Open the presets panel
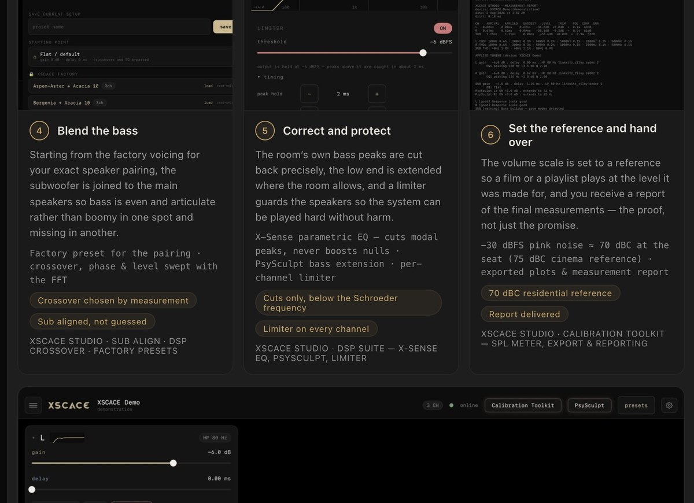Viewport: 694px width, 503px height. coord(636,405)
